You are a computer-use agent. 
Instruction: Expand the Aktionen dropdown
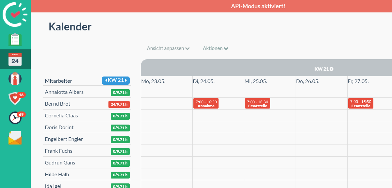click(x=215, y=48)
